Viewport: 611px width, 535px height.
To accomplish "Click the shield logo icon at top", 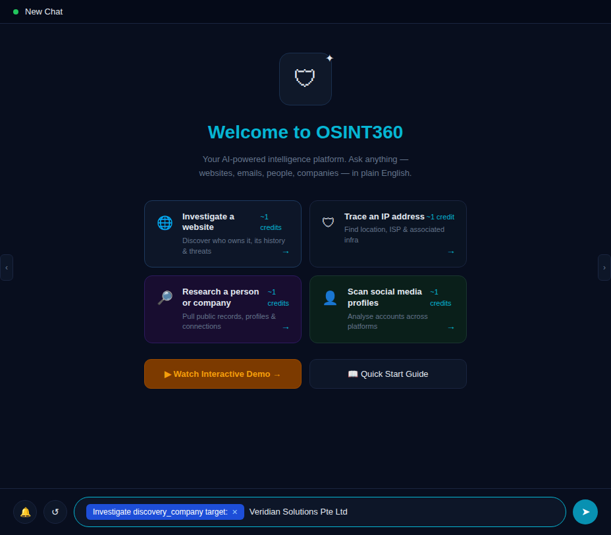I will point(305,79).
